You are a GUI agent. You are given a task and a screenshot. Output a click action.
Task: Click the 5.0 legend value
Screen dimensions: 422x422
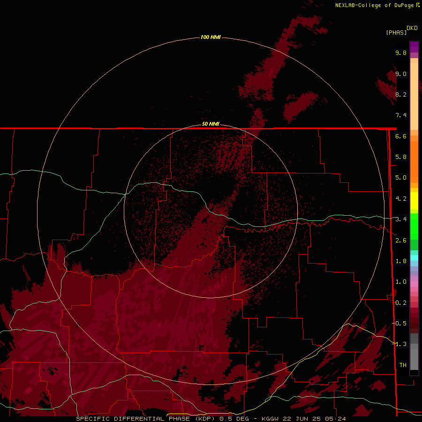coord(401,178)
